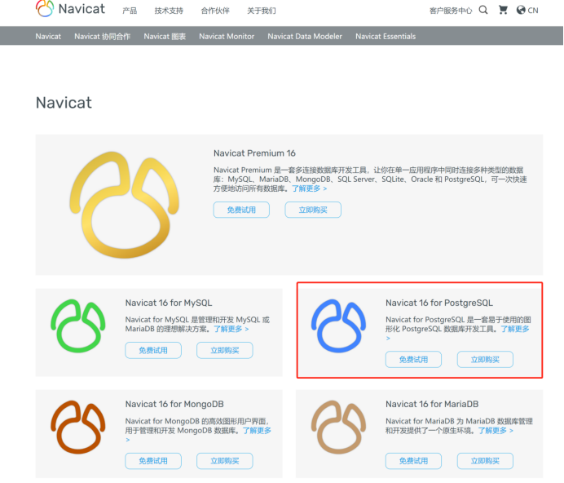564x483 pixels.
Task: Select the Navicat 协同合作 tab
Action: [103, 37]
